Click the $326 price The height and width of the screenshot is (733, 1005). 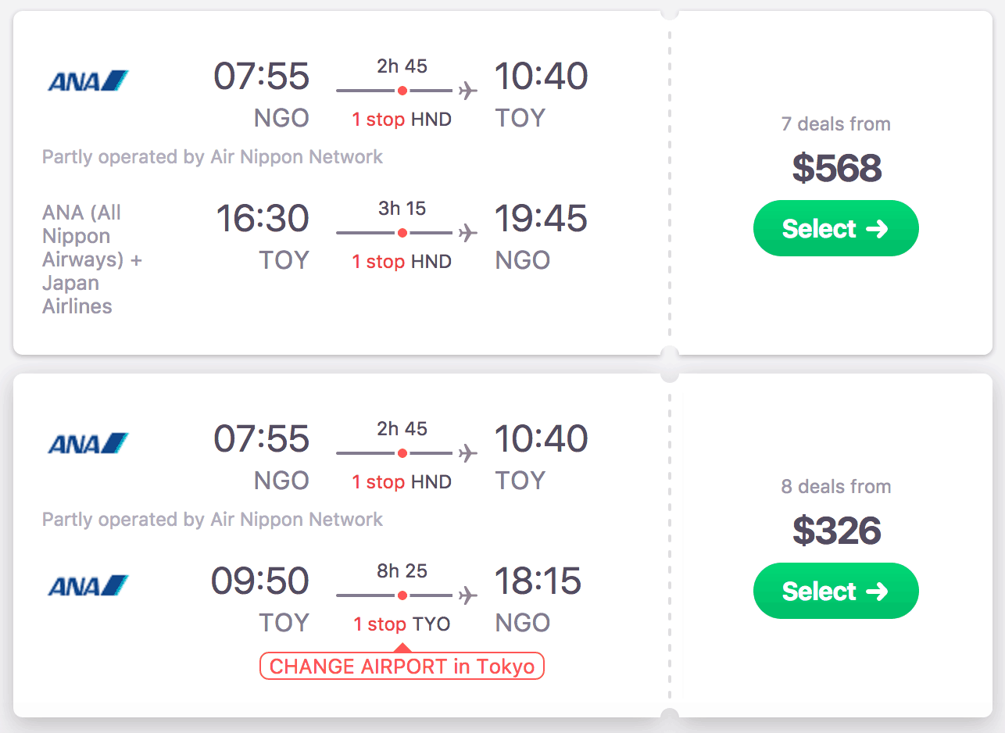click(836, 531)
